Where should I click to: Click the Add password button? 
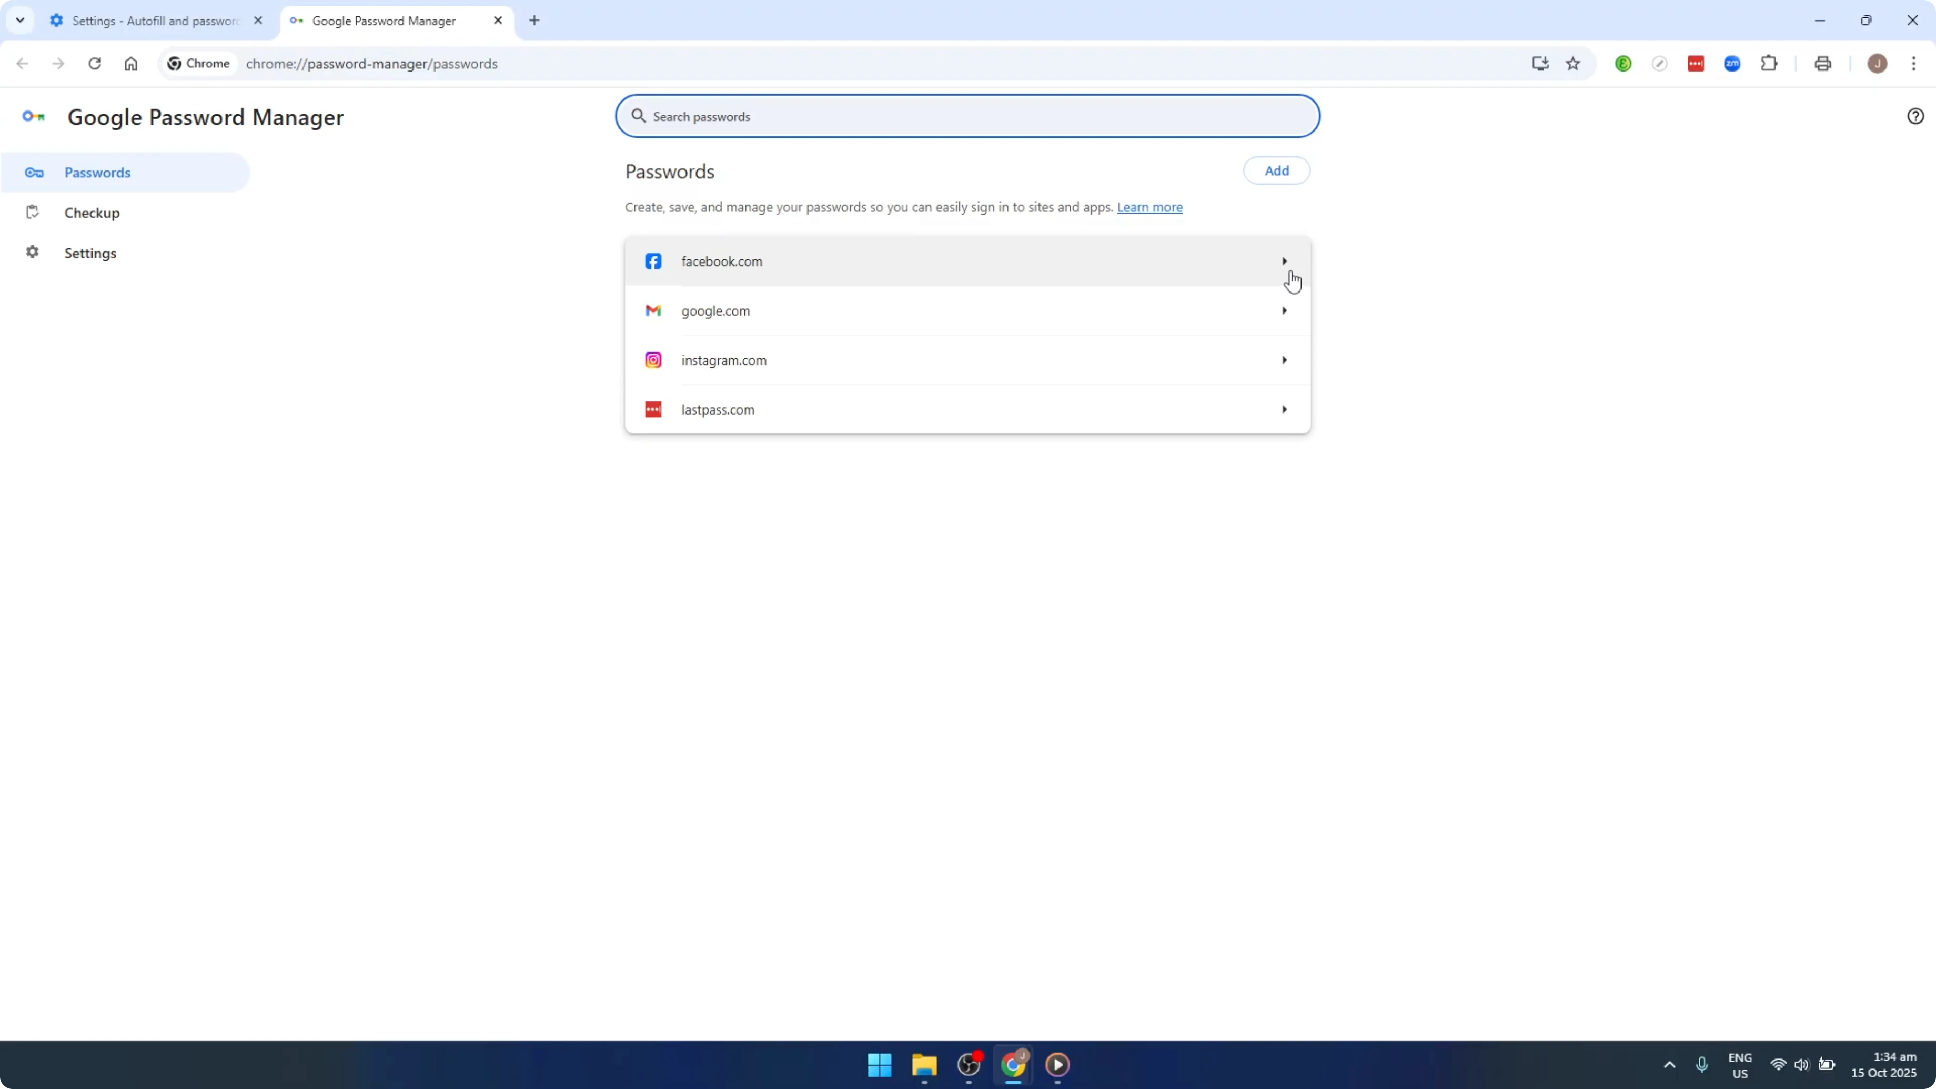tap(1276, 170)
